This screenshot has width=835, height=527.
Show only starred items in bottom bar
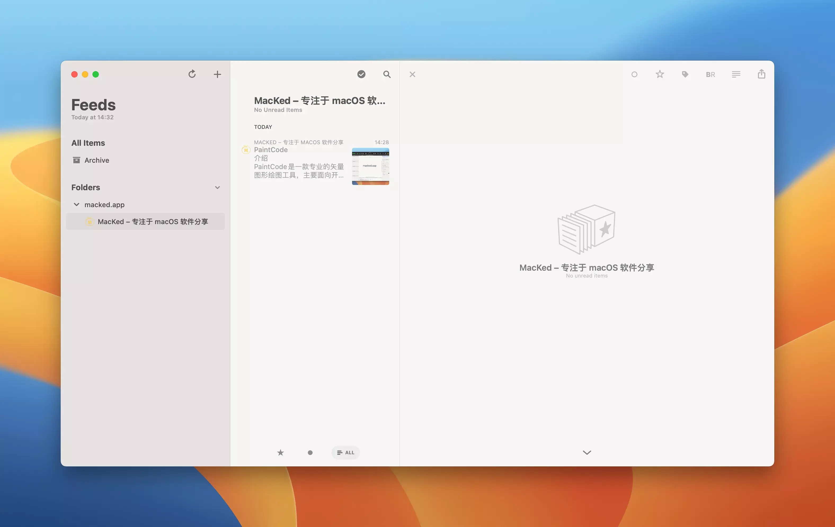[280, 452]
